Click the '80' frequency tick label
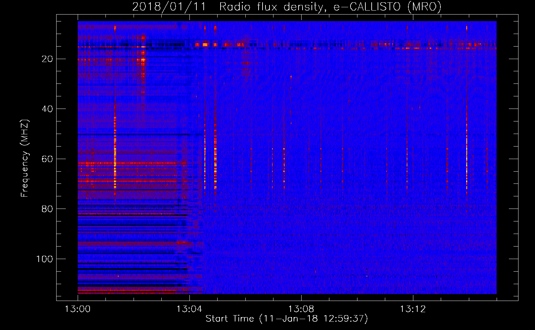The image size is (535, 330). [47, 209]
